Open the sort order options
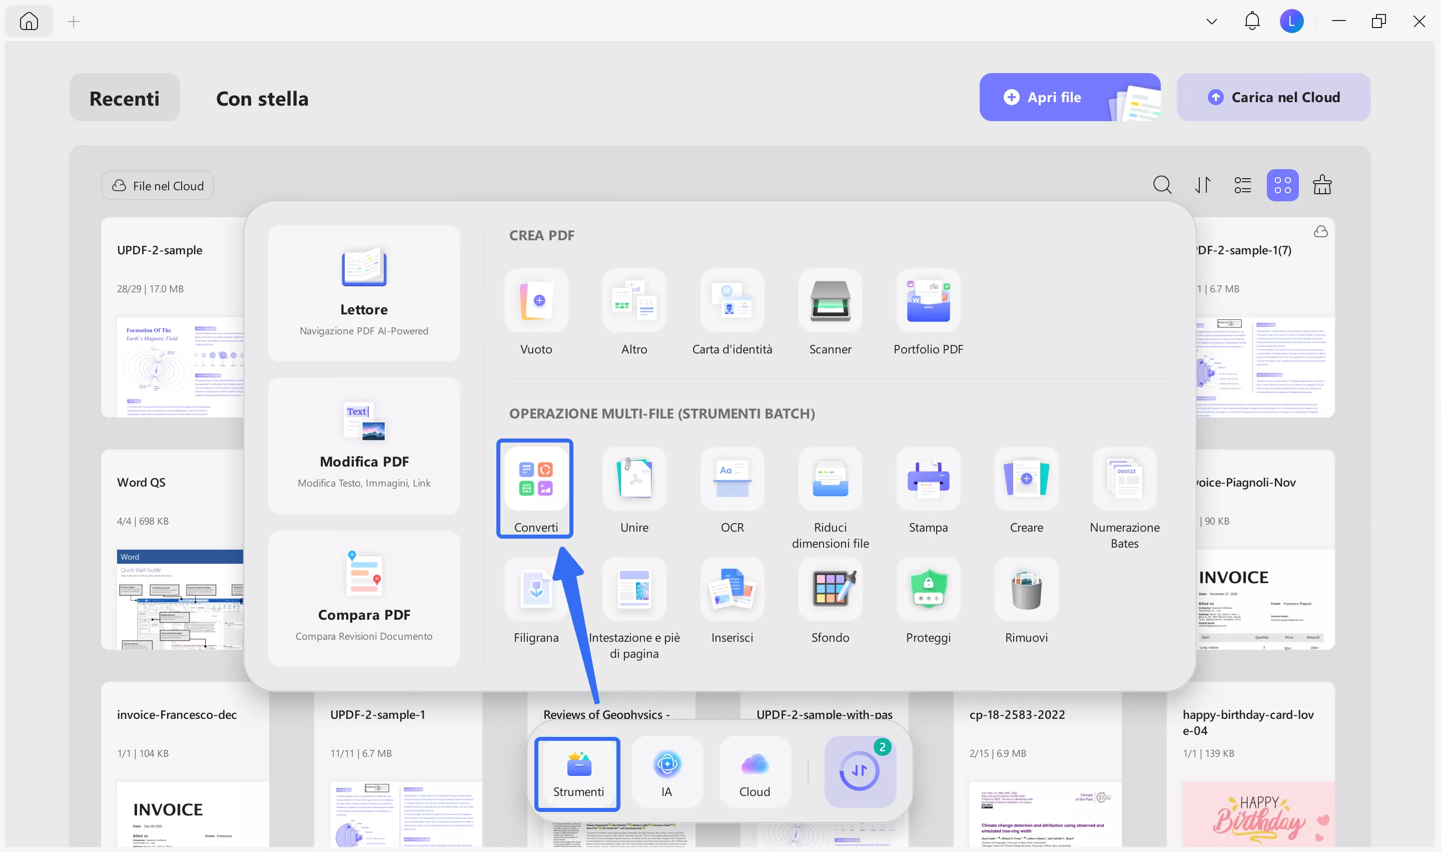 (x=1202, y=185)
